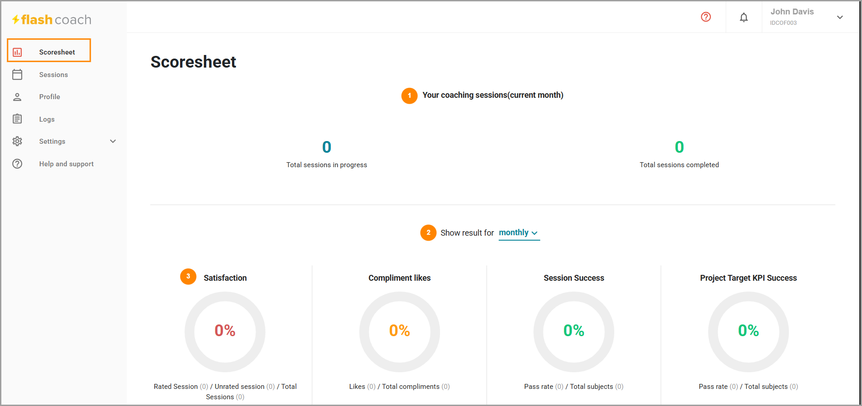Click the Total sessions completed count

click(679, 147)
